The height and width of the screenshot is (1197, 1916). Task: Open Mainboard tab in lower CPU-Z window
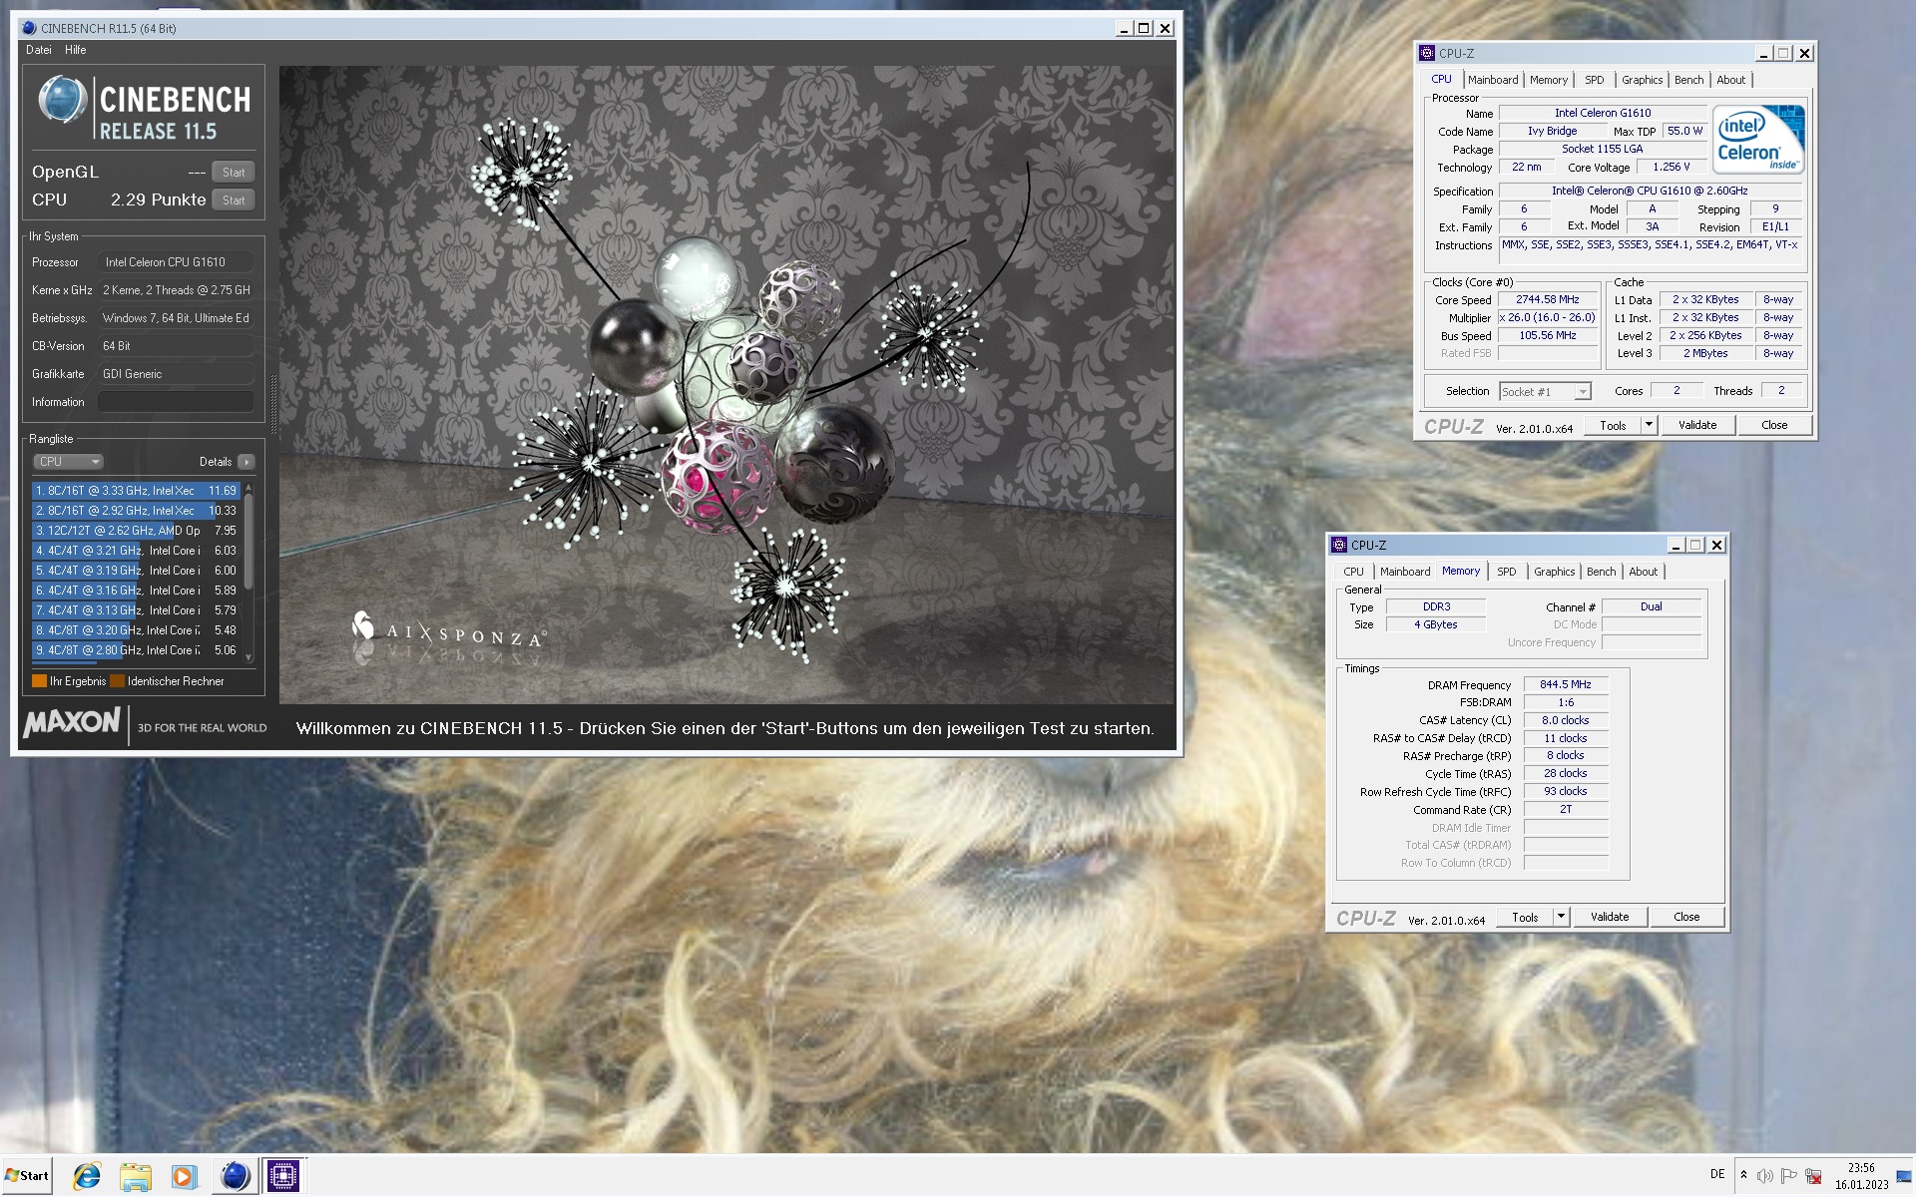pos(1405,572)
